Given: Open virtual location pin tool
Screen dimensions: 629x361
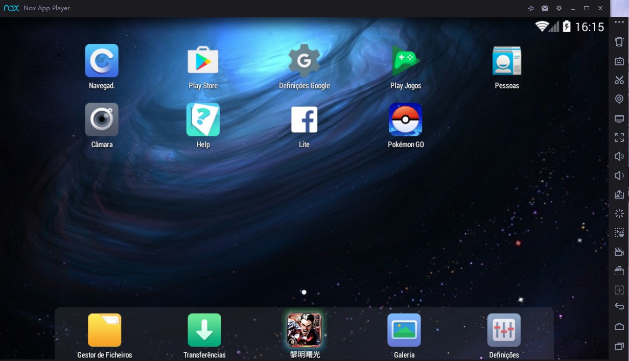Looking at the screenshot, I should tap(619, 99).
